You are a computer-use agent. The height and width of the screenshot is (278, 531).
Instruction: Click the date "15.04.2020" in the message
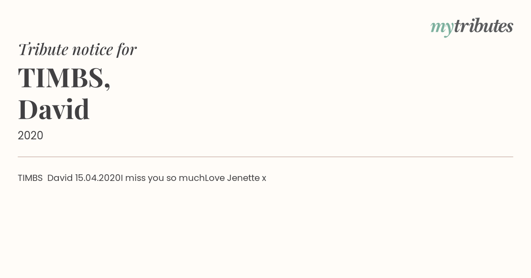point(97,178)
